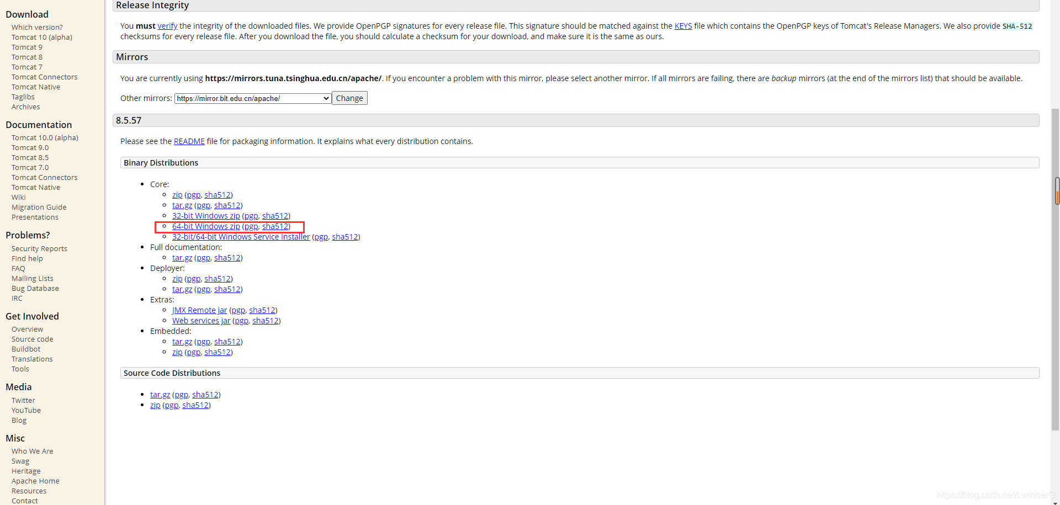Open Tomcat 8.5 documentation
The height and width of the screenshot is (505, 1060).
pyautogui.click(x=30, y=158)
